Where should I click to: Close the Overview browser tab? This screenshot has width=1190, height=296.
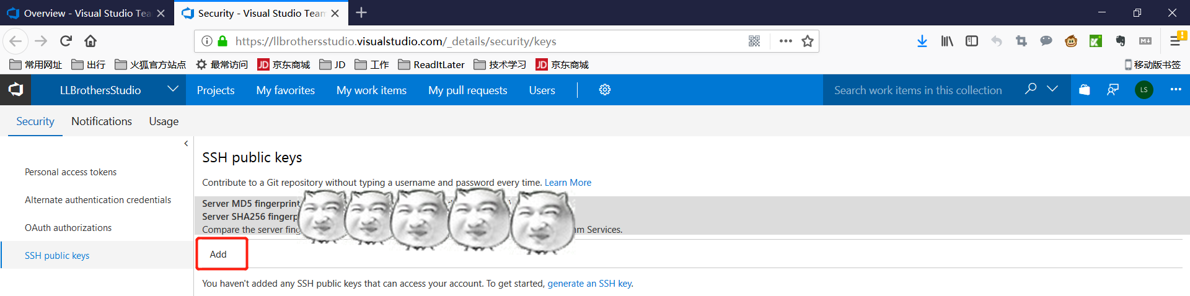coord(161,13)
